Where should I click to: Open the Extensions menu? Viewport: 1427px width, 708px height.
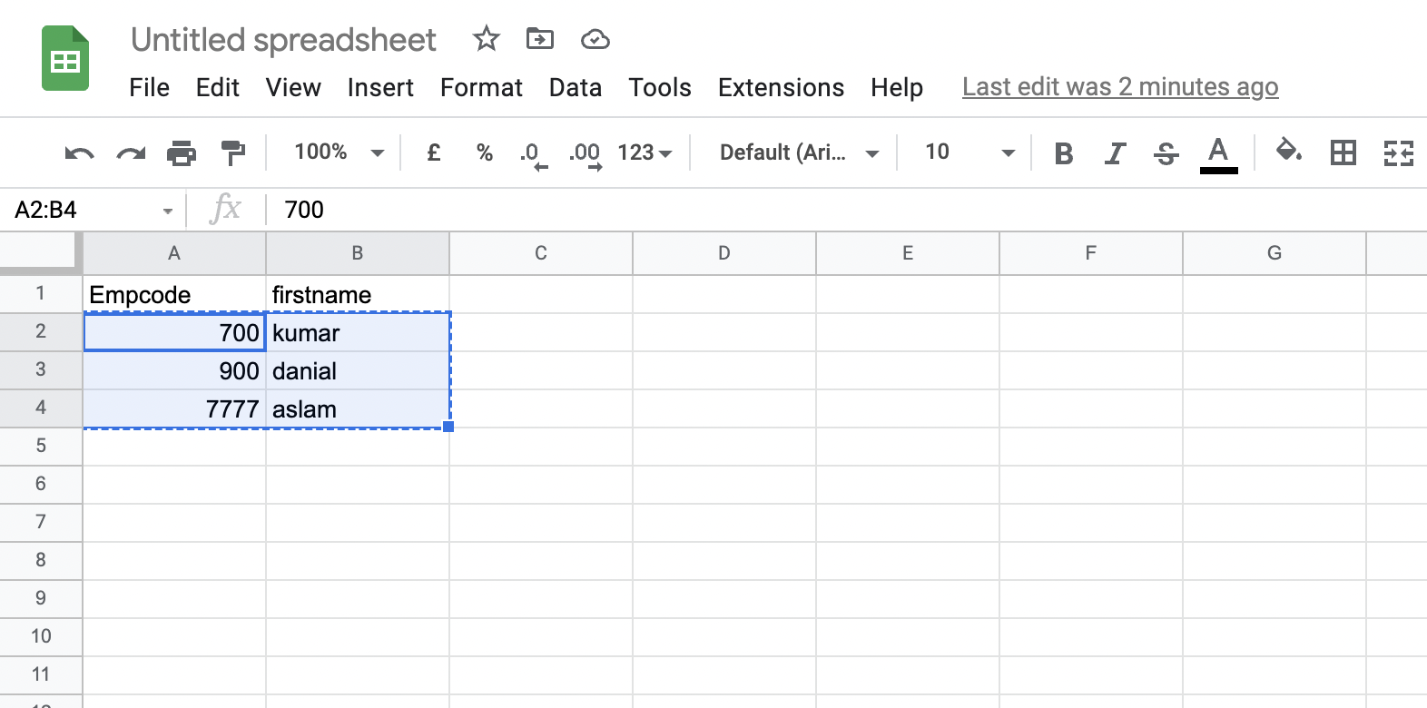(x=781, y=88)
